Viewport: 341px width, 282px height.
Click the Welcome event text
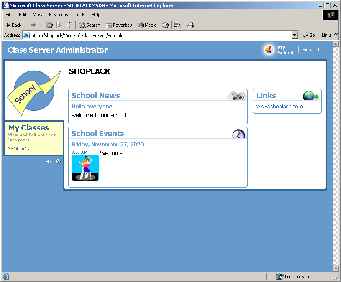point(111,153)
